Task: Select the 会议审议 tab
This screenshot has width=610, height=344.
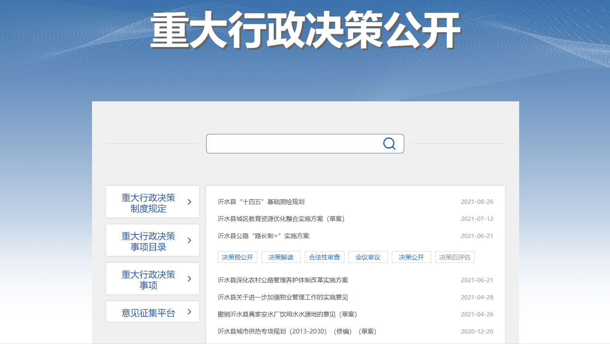Action: pos(368,257)
